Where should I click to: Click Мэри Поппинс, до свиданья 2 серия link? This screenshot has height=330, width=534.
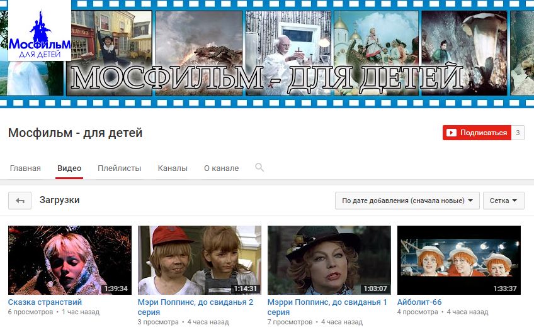[195, 307]
